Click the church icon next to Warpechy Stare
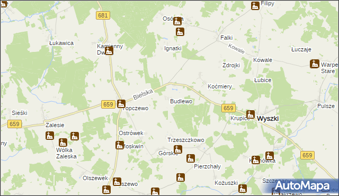Viewport: 339px width, 196px height. click(x=315, y=64)
